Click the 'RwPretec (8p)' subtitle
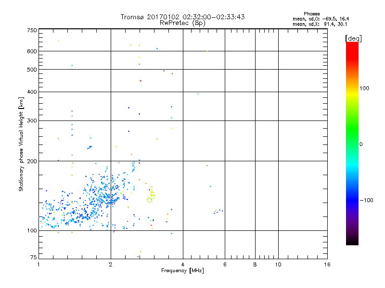385x288 pixels. tap(182, 23)
